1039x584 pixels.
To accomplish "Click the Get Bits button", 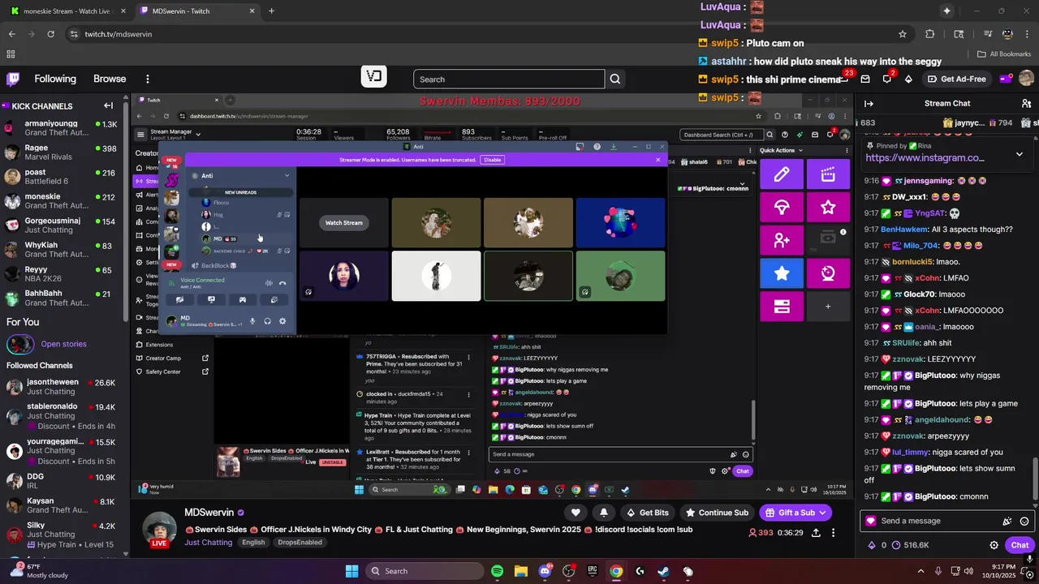I will click(647, 513).
